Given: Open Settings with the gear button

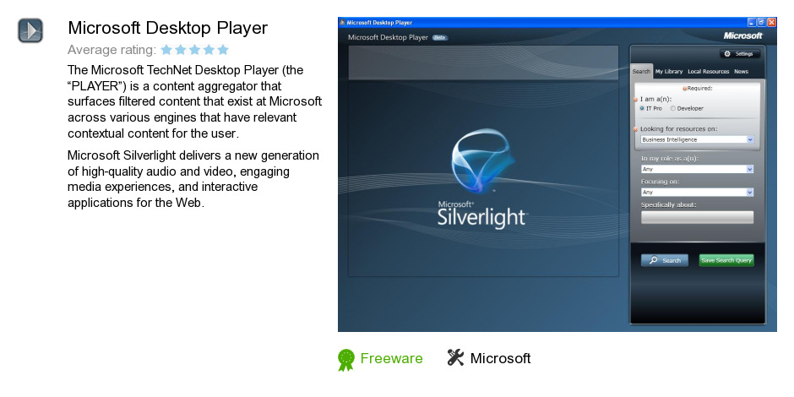Looking at the screenshot, I should point(739,54).
